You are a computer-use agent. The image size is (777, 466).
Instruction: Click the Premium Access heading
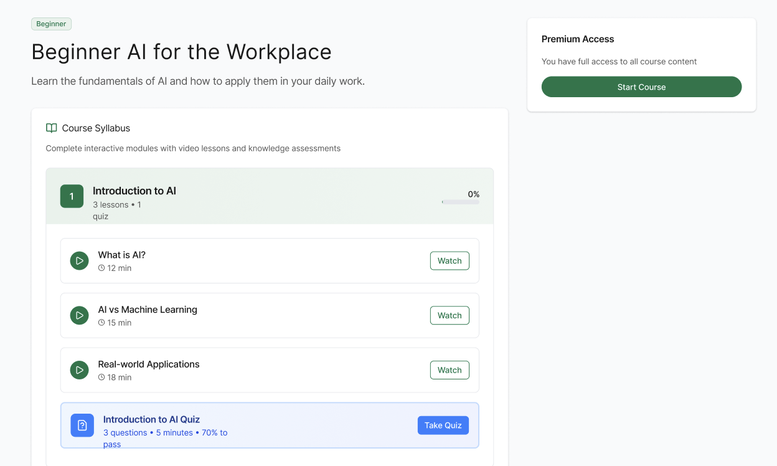coord(578,39)
